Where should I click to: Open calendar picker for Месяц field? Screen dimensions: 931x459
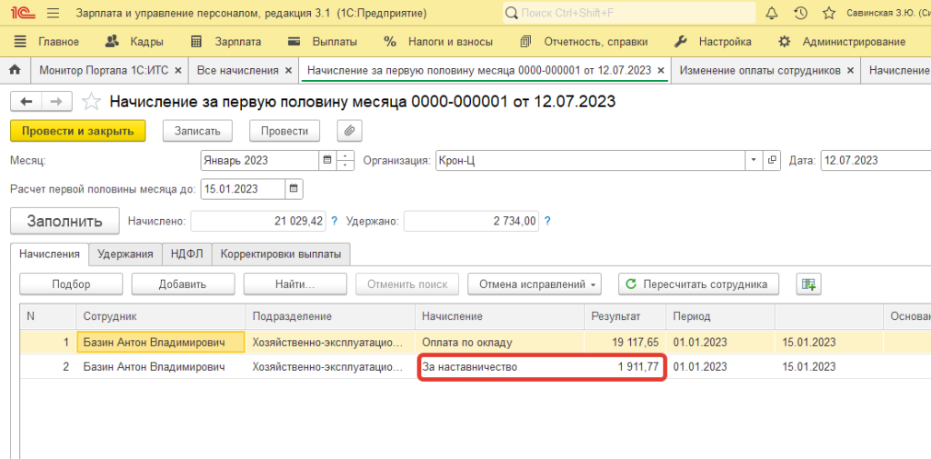point(326,160)
